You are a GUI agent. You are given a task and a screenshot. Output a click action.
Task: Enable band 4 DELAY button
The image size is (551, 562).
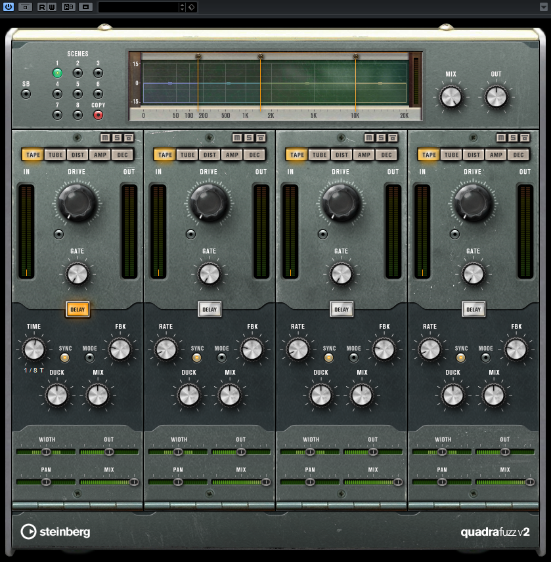tap(474, 310)
